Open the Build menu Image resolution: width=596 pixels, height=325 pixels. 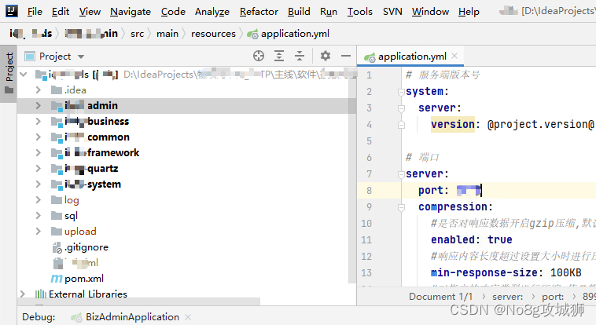[299, 12]
